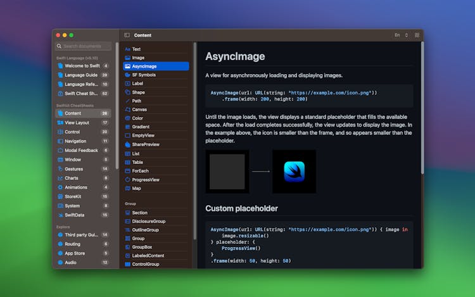Select the SF Symbols icon in list
475x297 pixels.
(x=127, y=75)
